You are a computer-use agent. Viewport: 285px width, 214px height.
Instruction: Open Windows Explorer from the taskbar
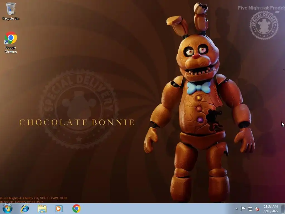click(42, 208)
